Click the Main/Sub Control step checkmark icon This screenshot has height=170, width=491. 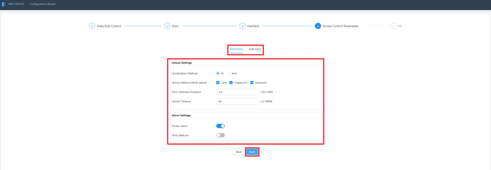[x=92, y=26]
